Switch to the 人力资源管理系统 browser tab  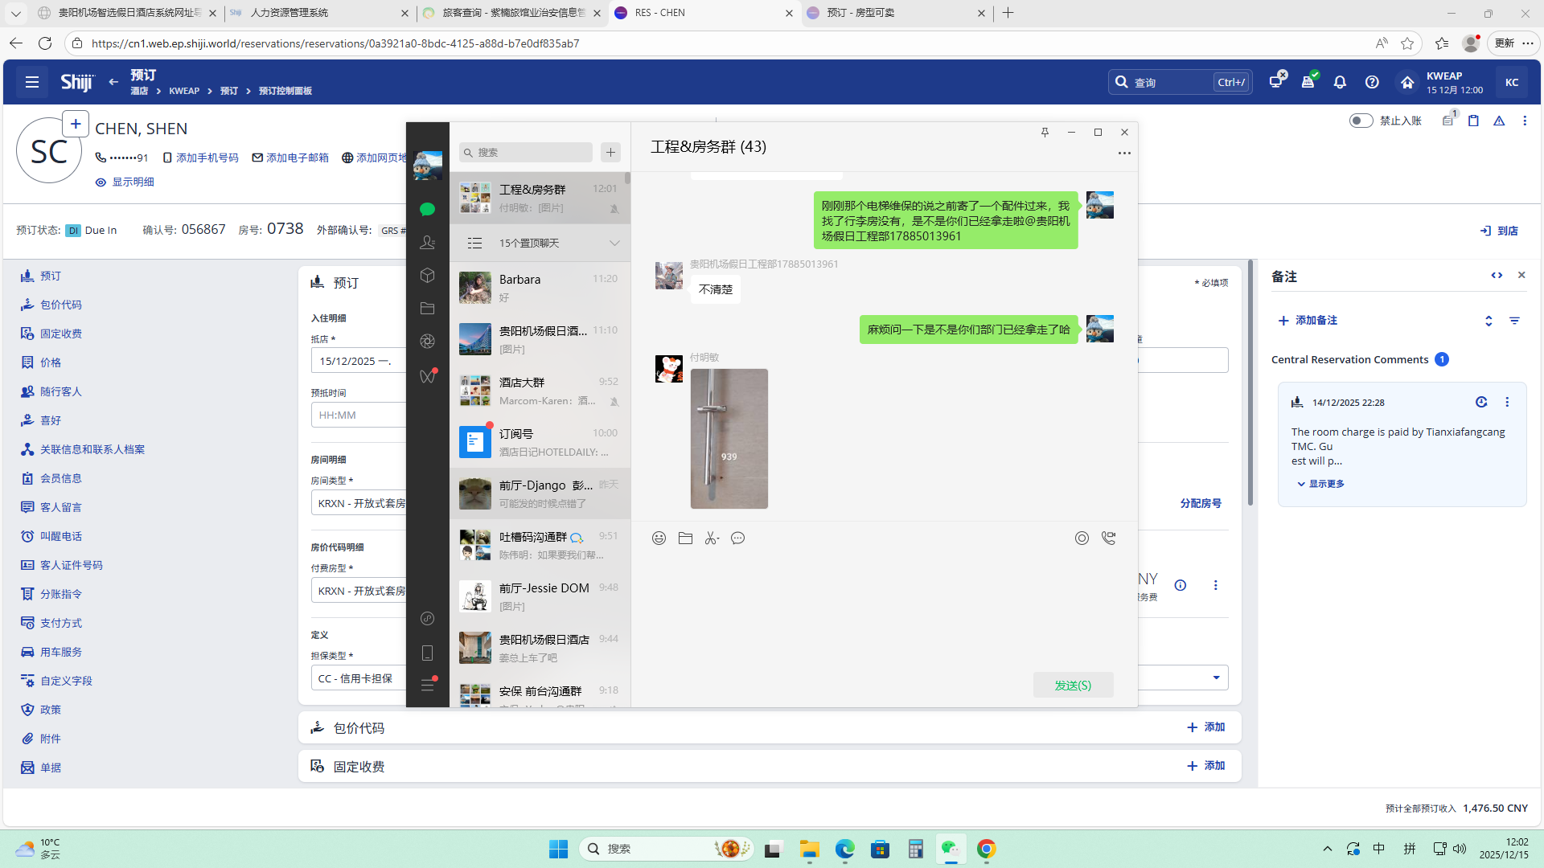(x=289, y=13)
